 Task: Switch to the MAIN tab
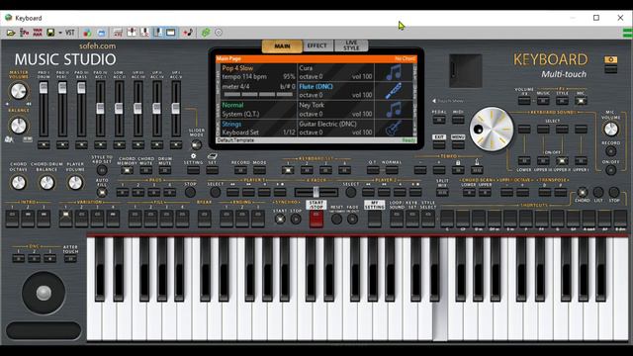point(282,46)
